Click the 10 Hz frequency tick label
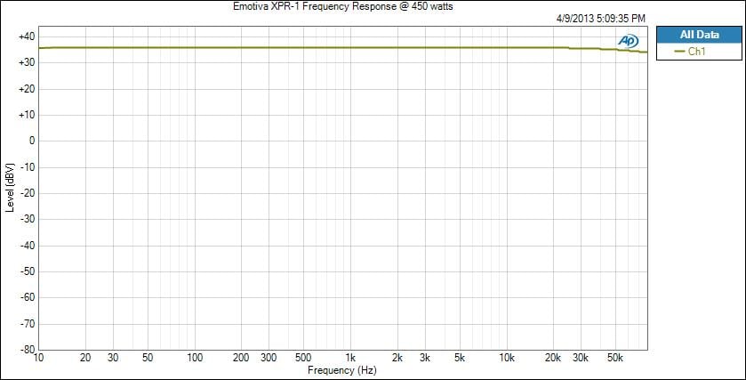 point(38,358)
